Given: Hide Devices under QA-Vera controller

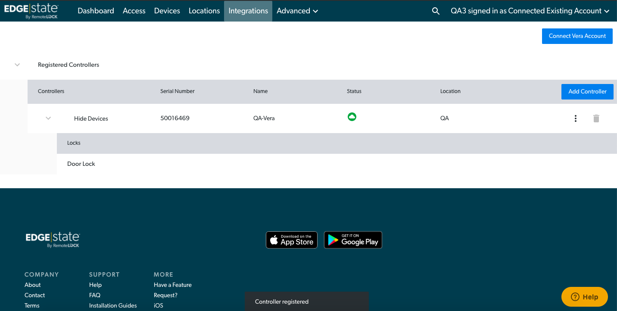Looking at the screenshot, I should tap(90, 118).
